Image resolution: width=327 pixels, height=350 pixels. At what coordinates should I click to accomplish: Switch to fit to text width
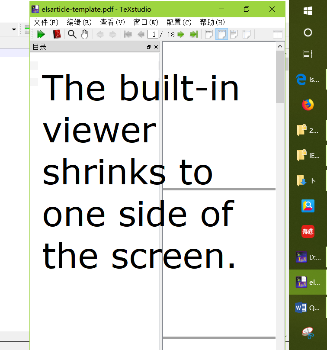coord(234,34)
